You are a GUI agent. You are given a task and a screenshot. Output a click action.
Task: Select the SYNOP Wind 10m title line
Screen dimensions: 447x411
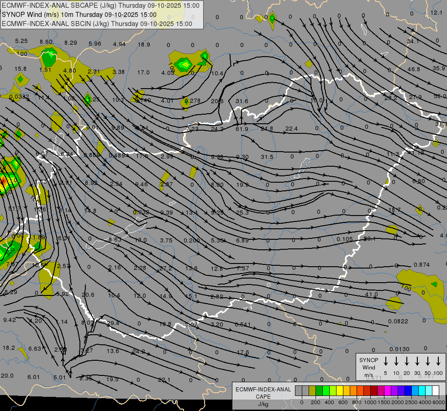(x=79, y=15)
